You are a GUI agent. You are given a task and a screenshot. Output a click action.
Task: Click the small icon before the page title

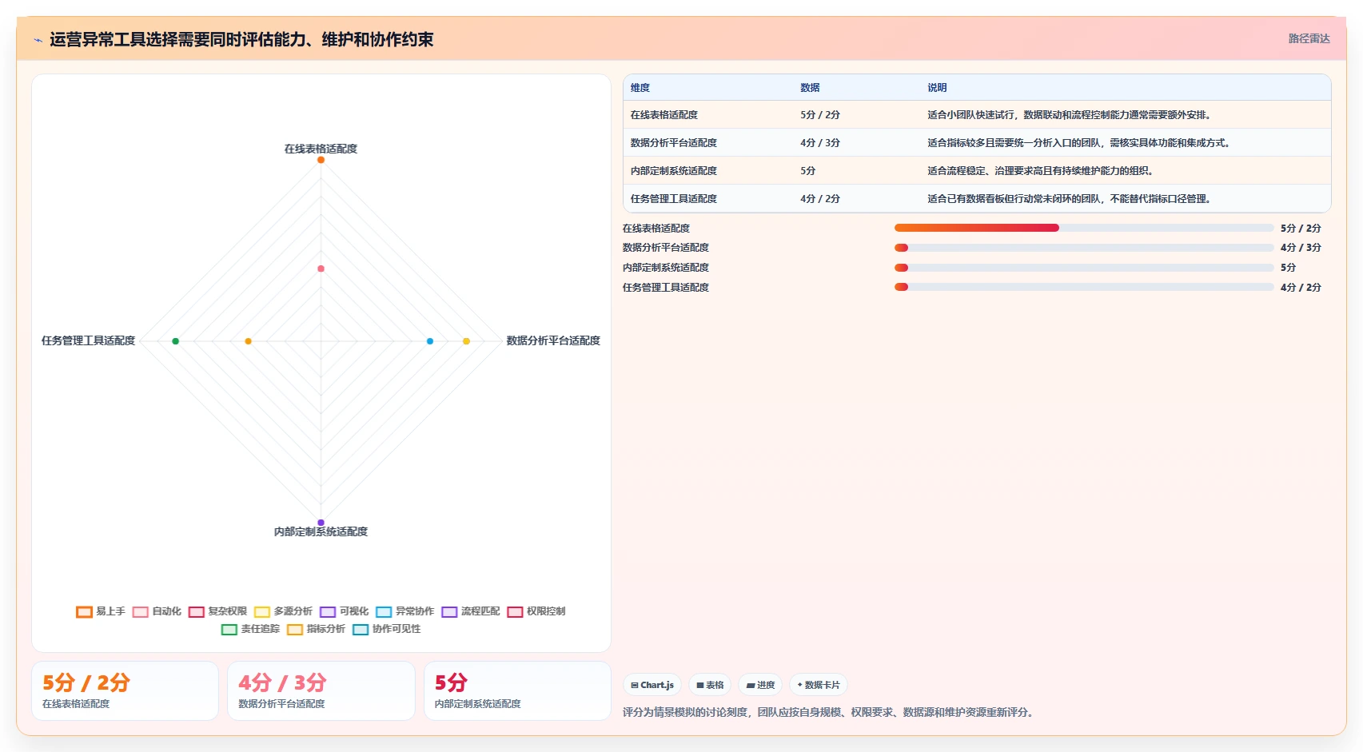click(x=38, y=40)
